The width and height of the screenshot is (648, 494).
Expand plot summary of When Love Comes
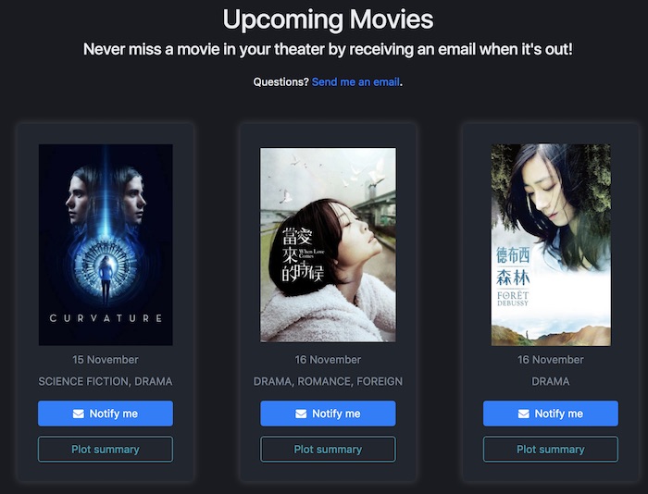pos(328,450)
